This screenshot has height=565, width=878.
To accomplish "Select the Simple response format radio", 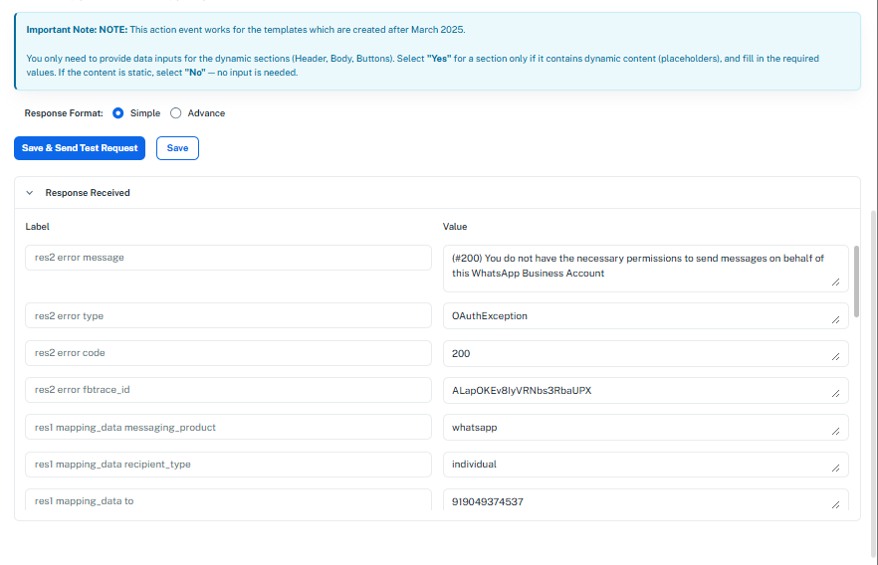I will click(118, 113).
